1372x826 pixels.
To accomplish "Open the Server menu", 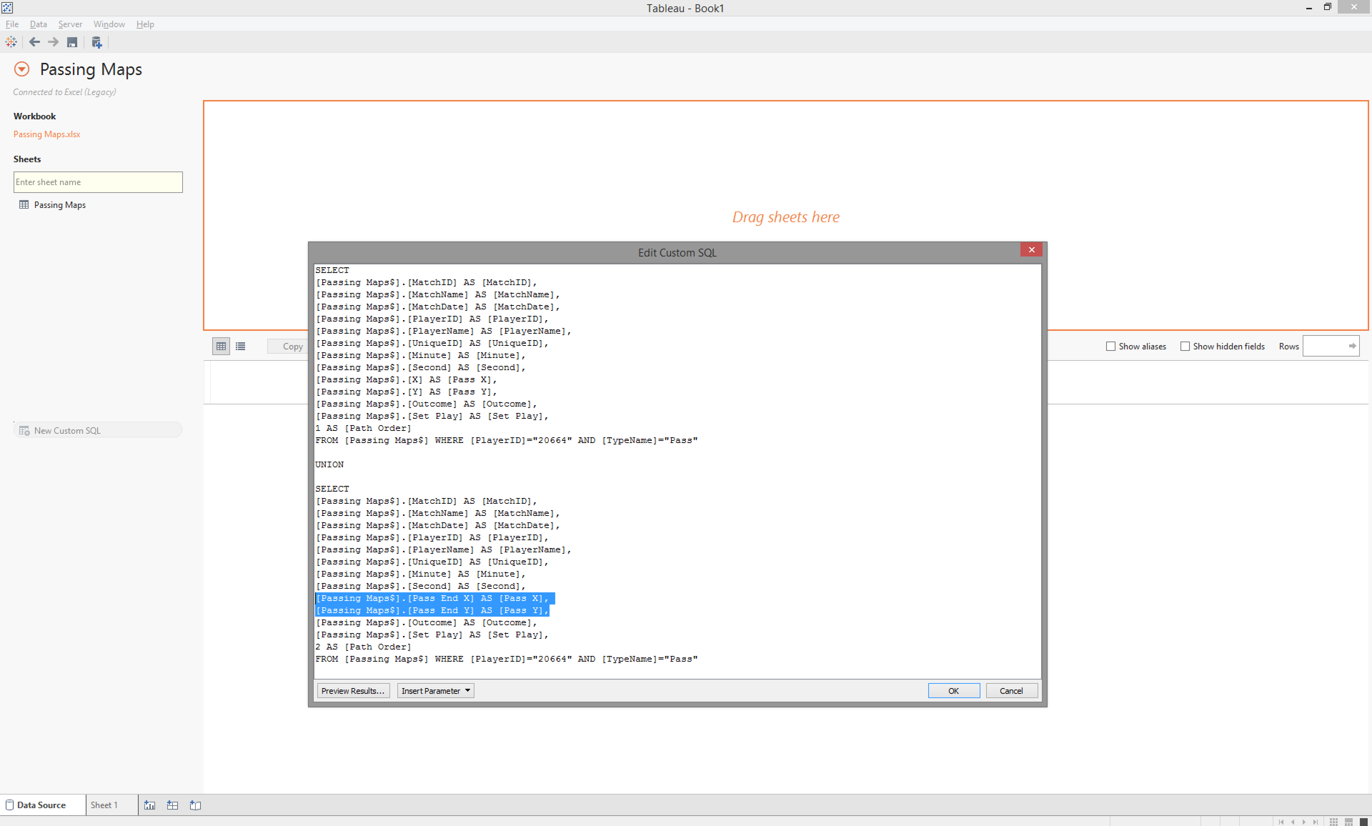I will pyautogui.click(x=70, y=24).
